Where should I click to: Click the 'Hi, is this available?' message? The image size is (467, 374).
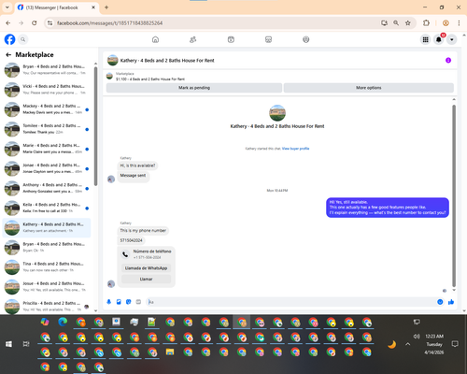137,165
